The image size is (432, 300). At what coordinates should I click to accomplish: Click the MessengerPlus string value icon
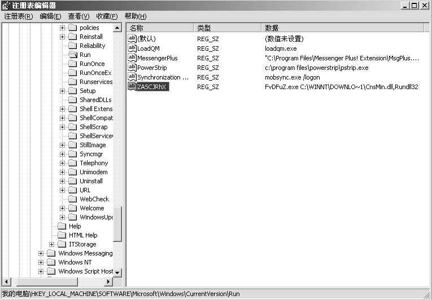[132, 58]
